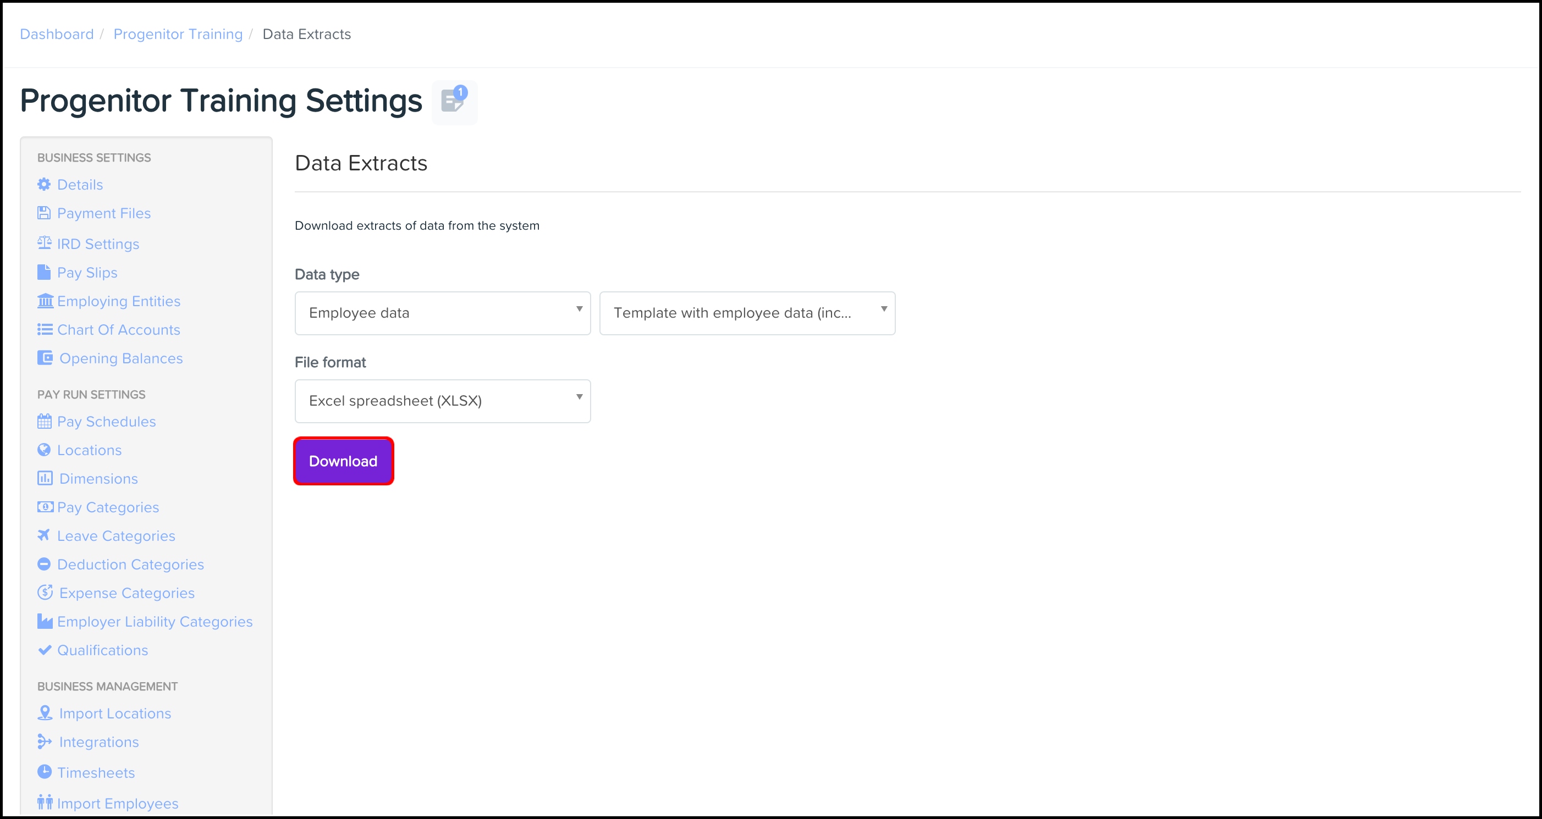Click the minus-circle icon beside Deduction Categories
Screen dimensions: 1542x819
(x=45, y=564)
